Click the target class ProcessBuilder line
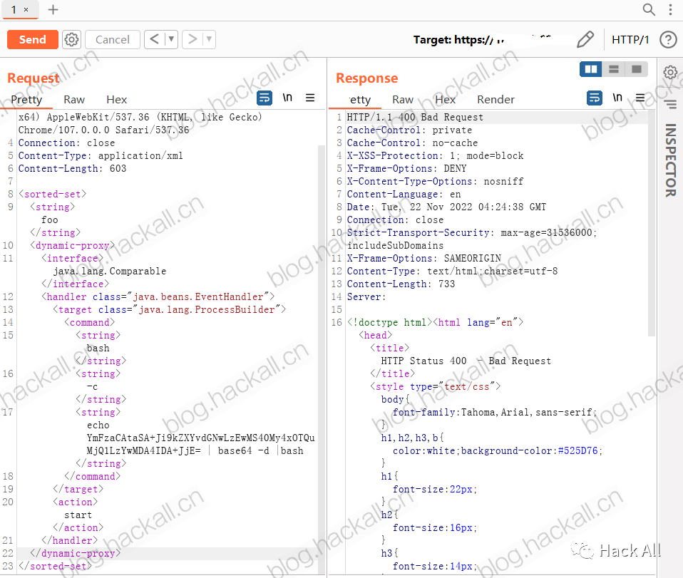The width and height of the screenshot is (683, 578). tap(170, 310)
